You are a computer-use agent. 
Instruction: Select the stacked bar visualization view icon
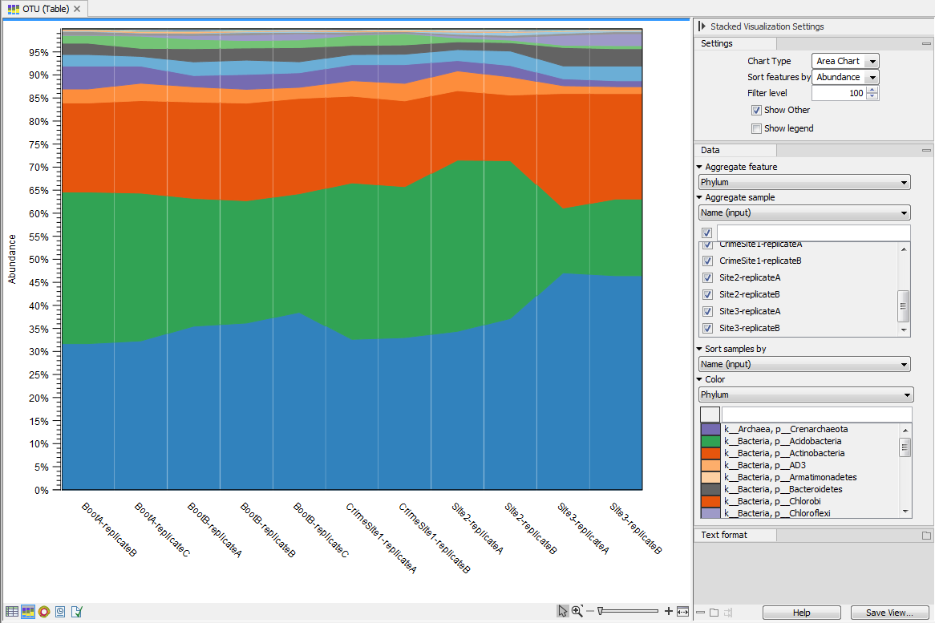[x=28, y=612]
